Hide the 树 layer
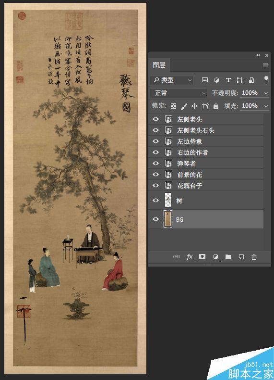Screen dimensions: 274x380 (x=156, y=201)
